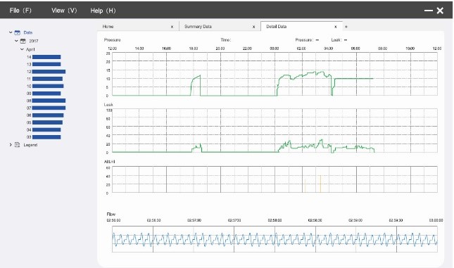Open the File (F) menu
The image size is (454, 268).
[20, 11]
